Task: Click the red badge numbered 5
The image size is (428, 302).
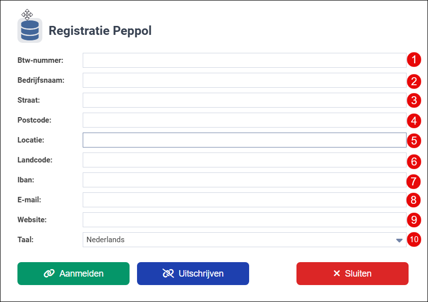Action: (x=414, y=141)
